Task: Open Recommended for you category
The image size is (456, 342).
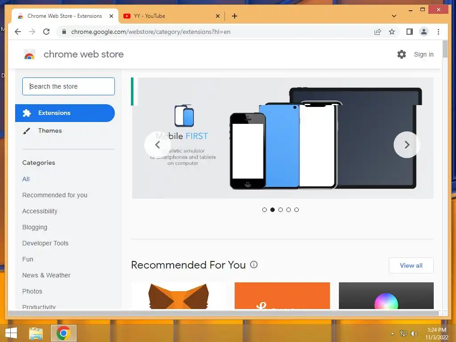Action: pyautogui.click(x=55, y=195)
